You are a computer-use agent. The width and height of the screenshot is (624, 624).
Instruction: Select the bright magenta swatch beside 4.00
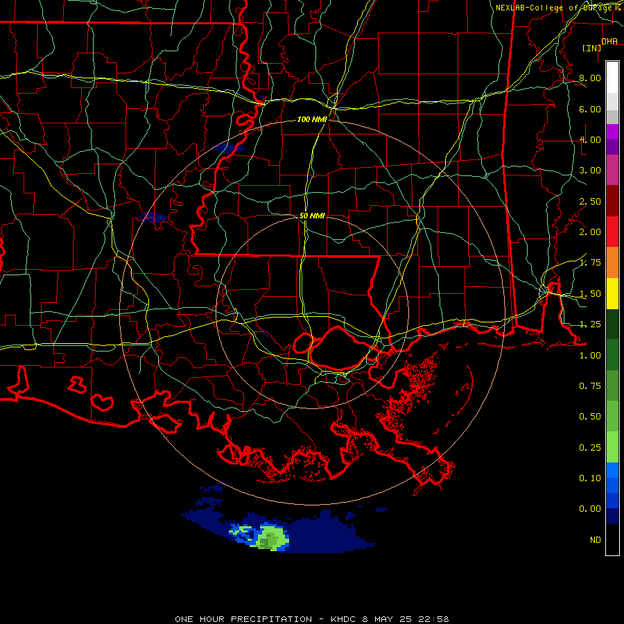pyautogui.click(x=612, y=132)
